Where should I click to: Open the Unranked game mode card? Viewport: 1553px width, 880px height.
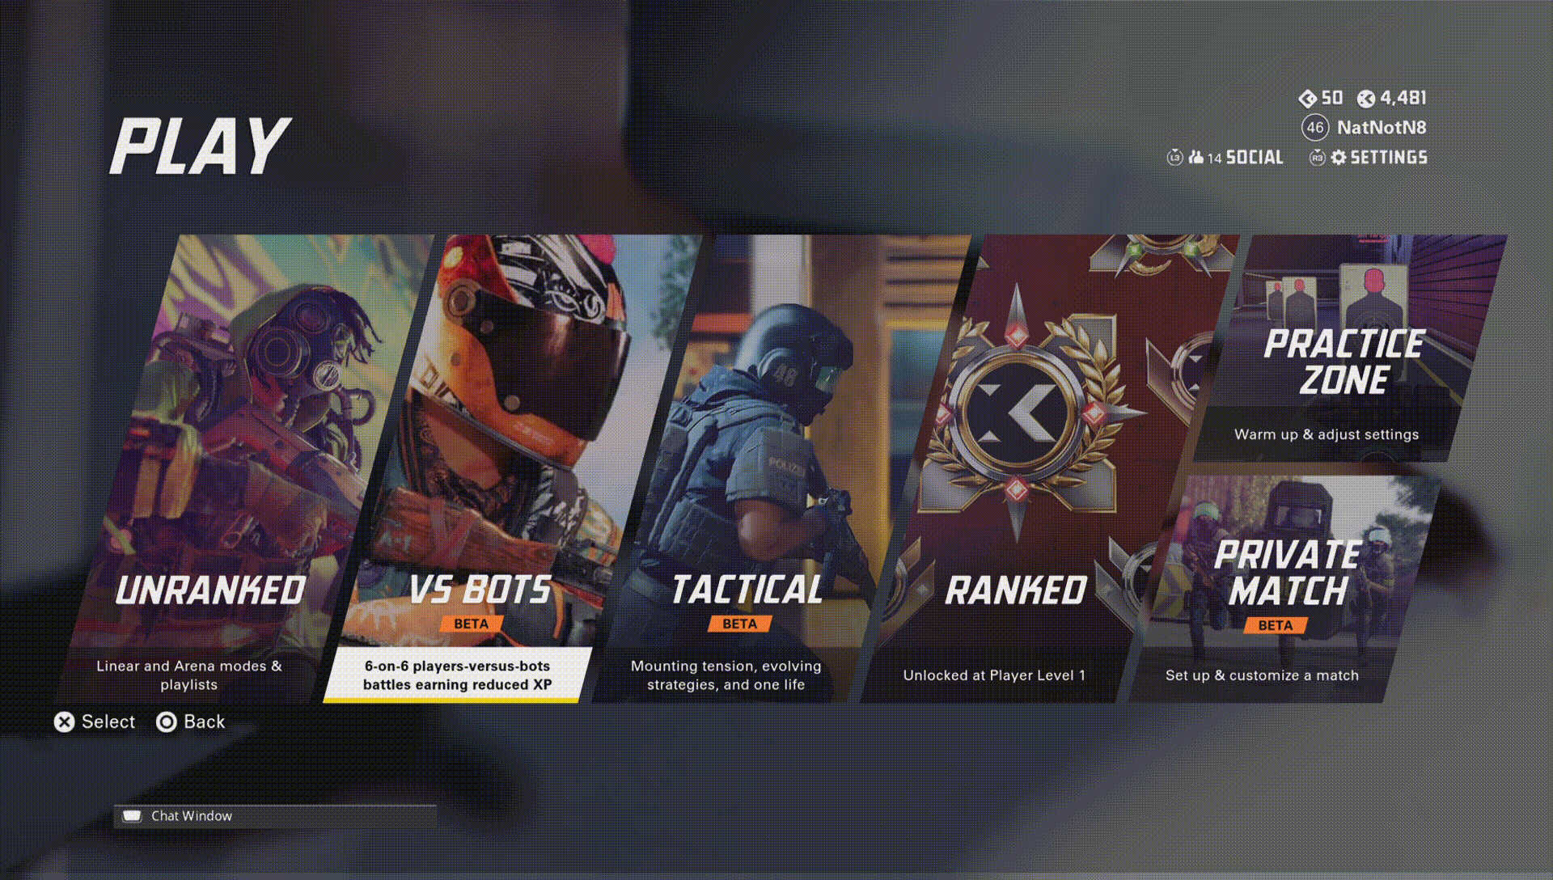click(243, 469)
